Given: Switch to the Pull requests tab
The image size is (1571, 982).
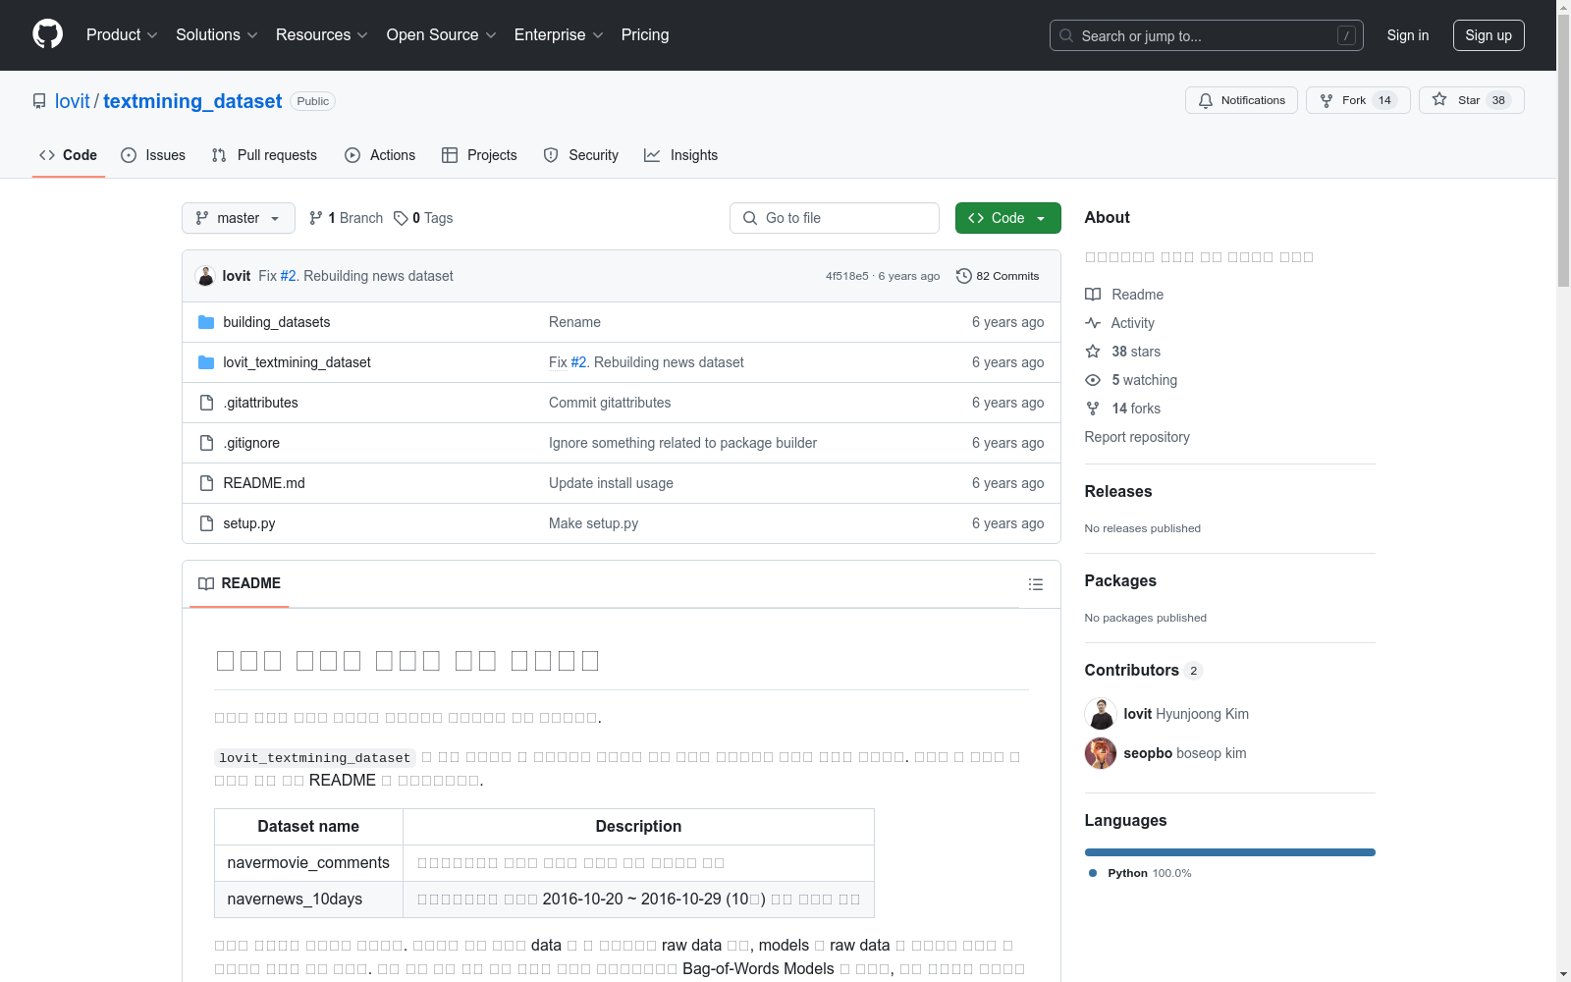Looking at the screenshot, I should [x=264, y=155].
